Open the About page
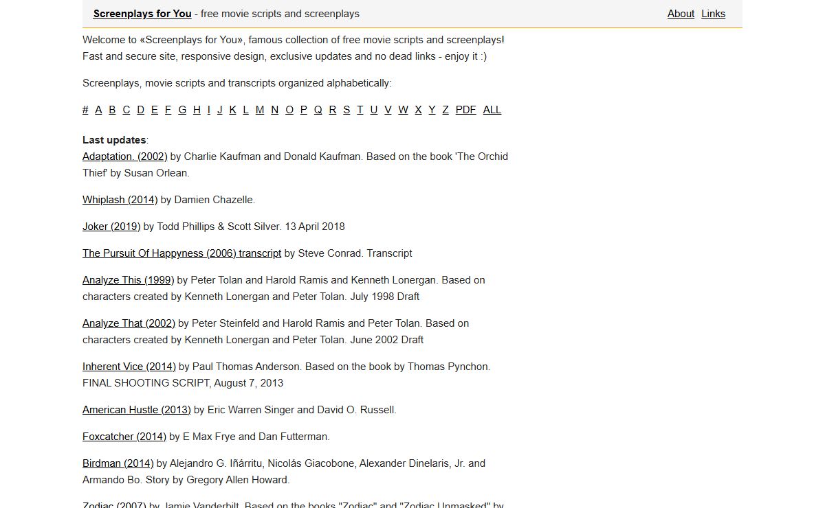Screen dimensions: 825x508 (681, 14)
